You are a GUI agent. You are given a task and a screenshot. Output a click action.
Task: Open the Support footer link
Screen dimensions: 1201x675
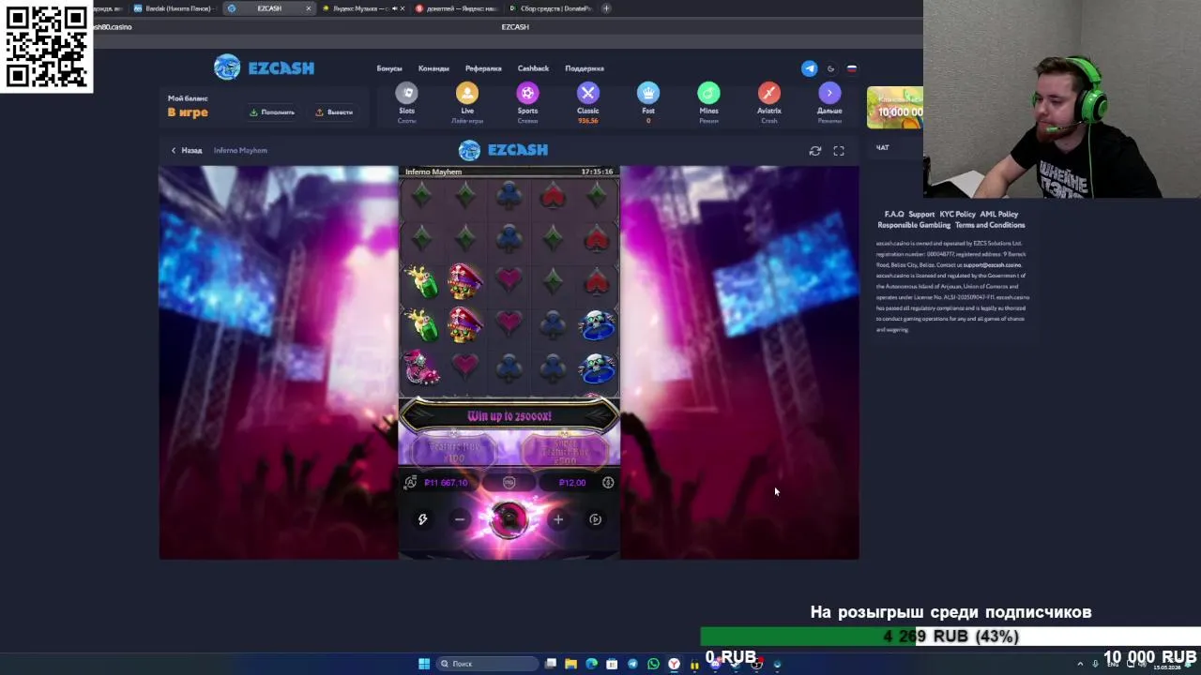921,214
